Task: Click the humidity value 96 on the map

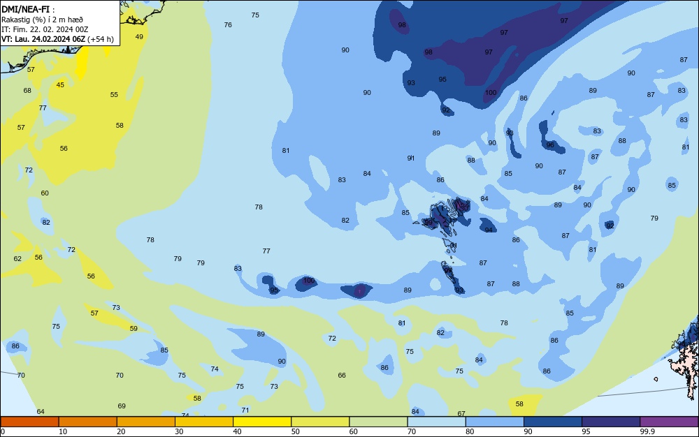Action: pos(550,145)
